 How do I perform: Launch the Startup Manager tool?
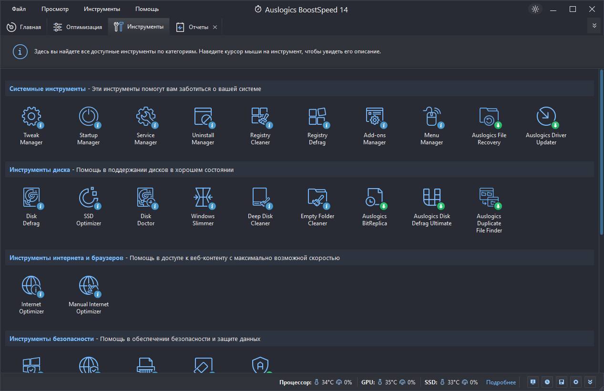tap(89, 125)
